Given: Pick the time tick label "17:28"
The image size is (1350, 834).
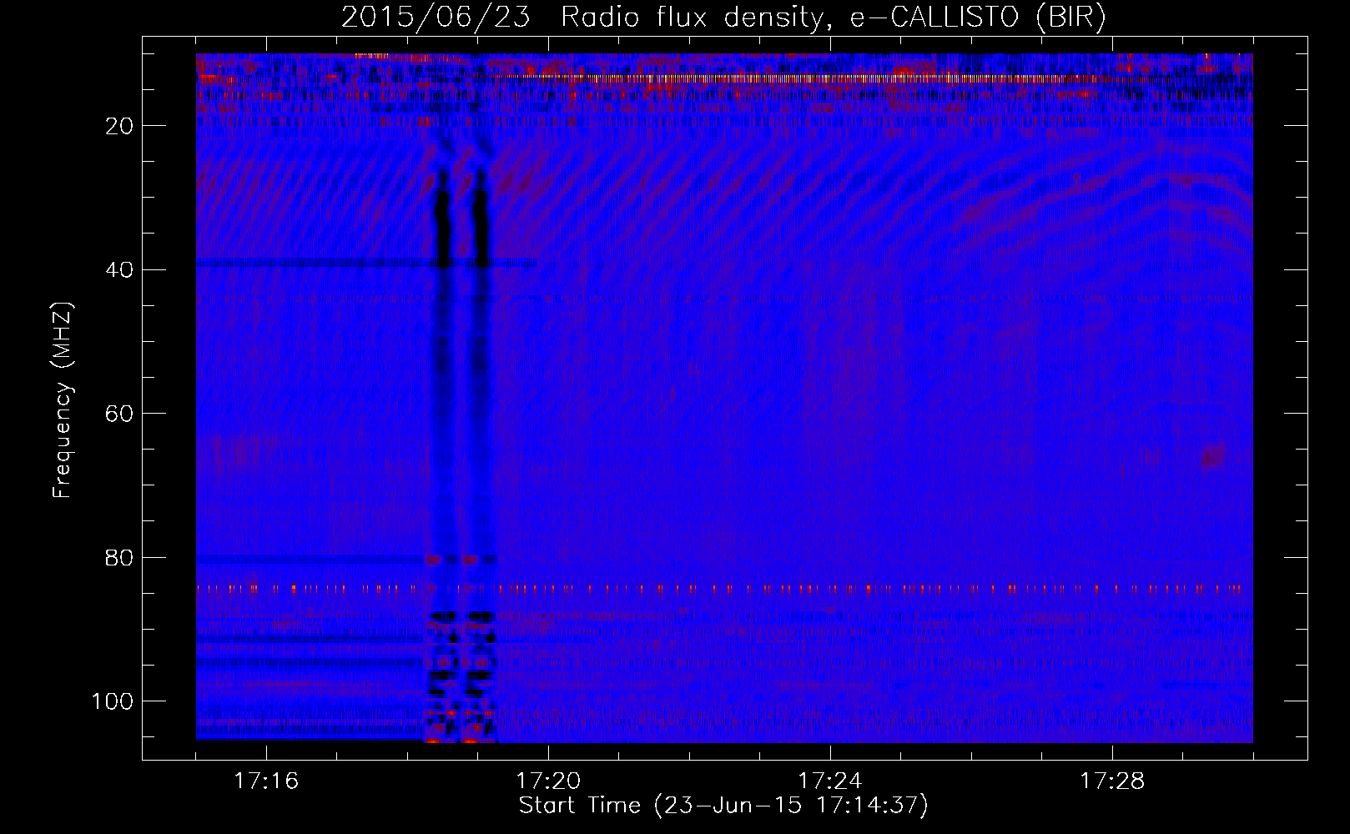Looking at the screenshot, I should click(1112, 781).
